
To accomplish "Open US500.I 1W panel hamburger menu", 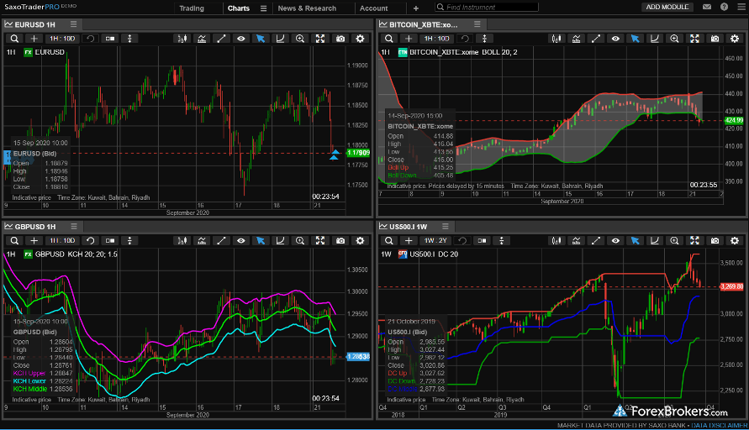I will tap(446, 226).
